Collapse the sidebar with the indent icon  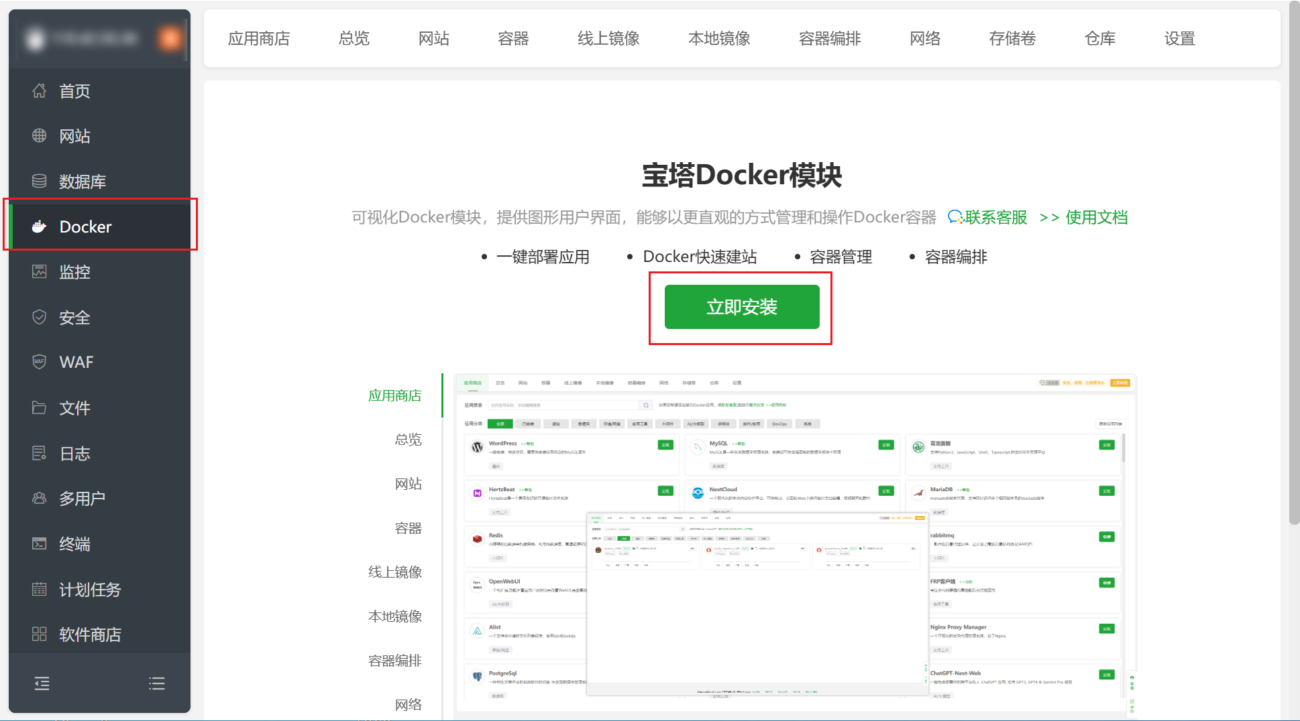point(42,683)
